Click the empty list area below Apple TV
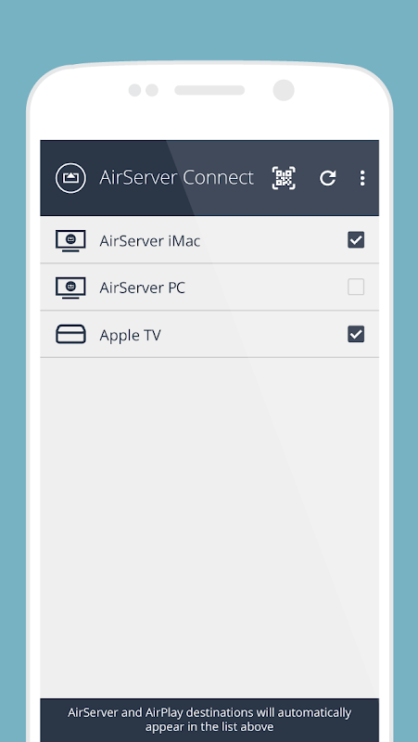418x742 pixels. 209,528
